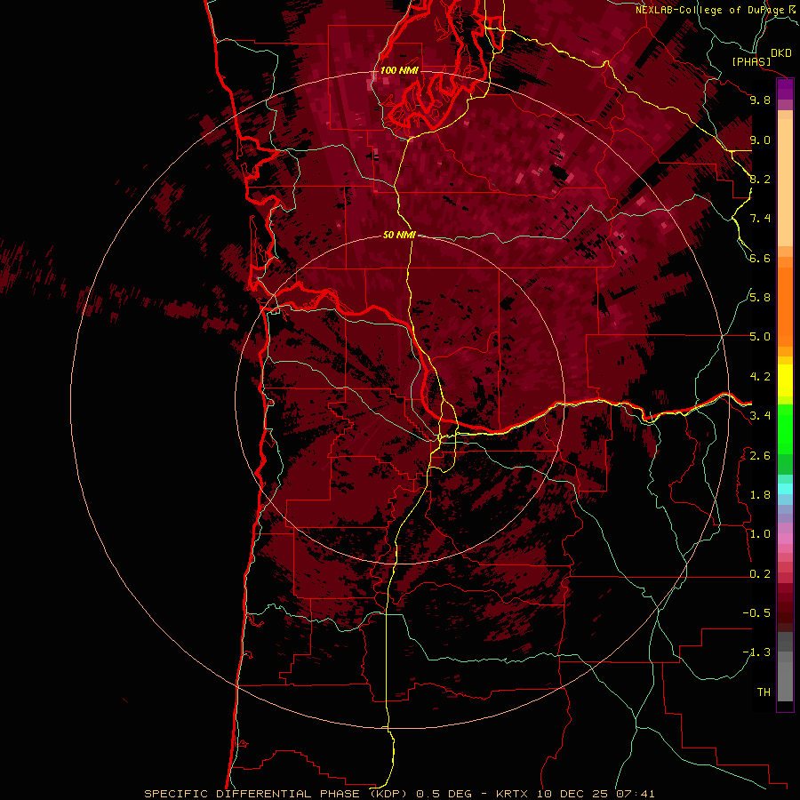The height and width of the screenshot is (800, 800).
Task: Click the bottom product caption reading SPECIFIC DIFFERENTIAL PHASE (KDP)
Action: point(277,794)
